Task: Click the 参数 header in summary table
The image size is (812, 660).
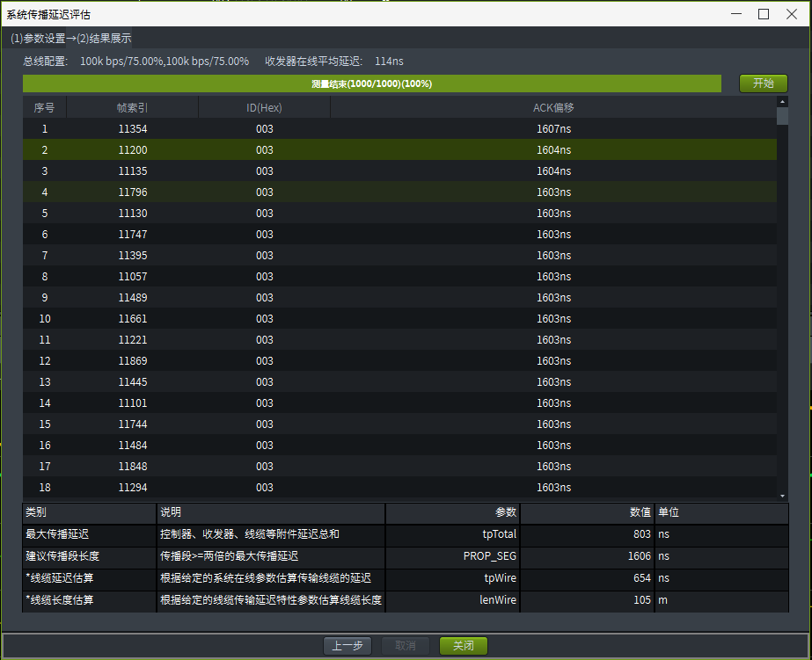Action: [x=453, y=512]
